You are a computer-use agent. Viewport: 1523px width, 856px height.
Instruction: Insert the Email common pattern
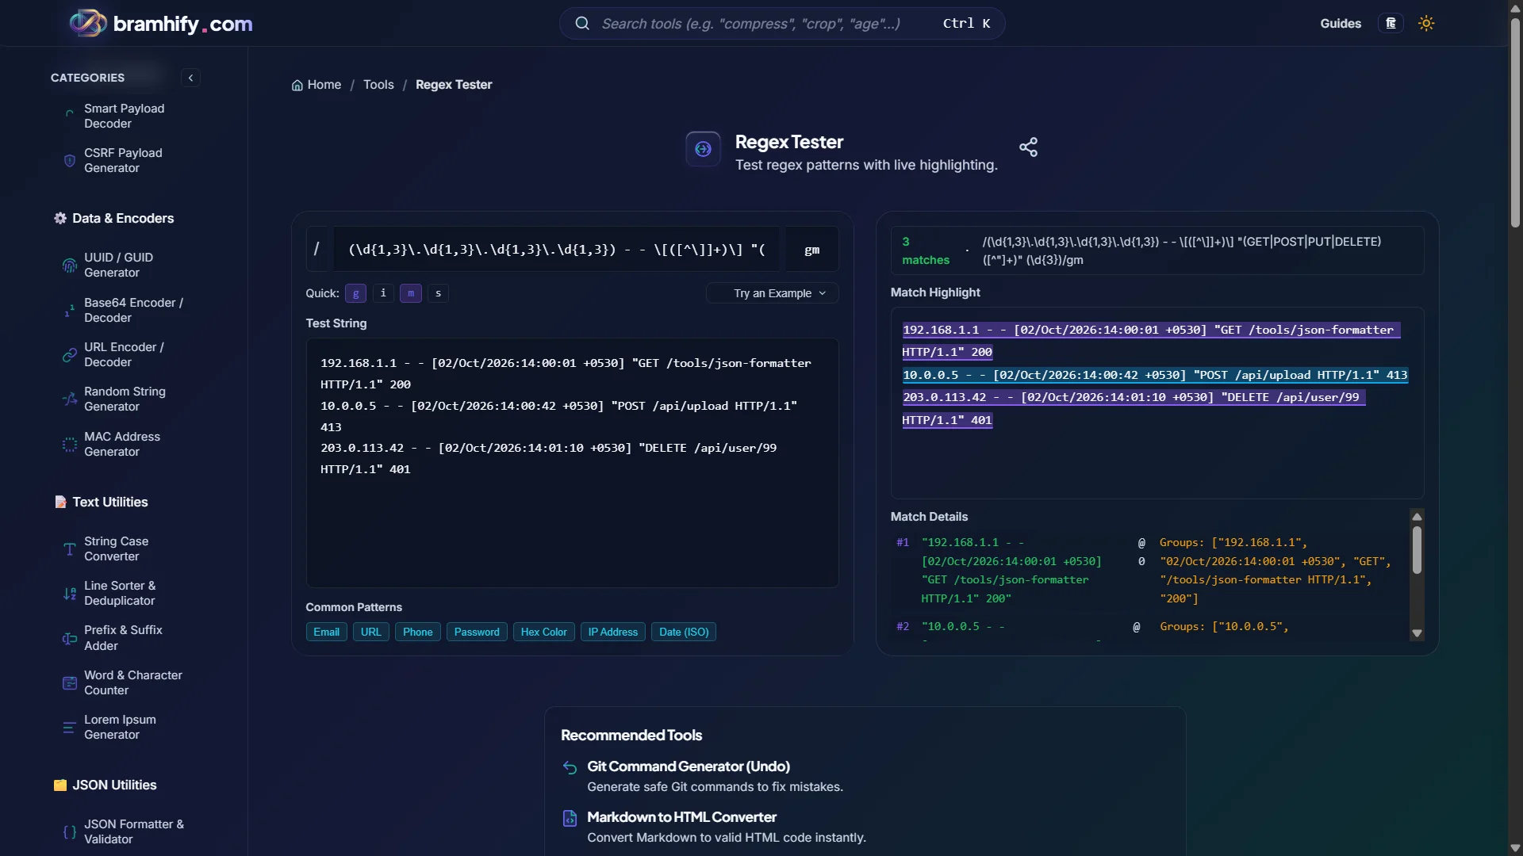[326, 632]
